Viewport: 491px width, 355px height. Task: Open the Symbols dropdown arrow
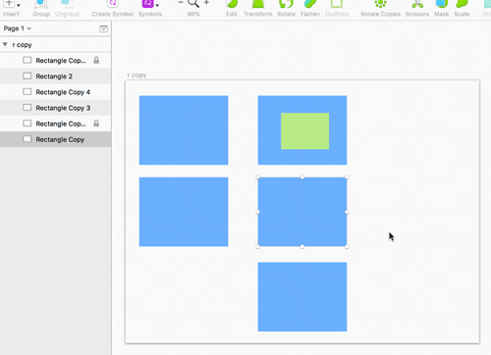(157, 5)
